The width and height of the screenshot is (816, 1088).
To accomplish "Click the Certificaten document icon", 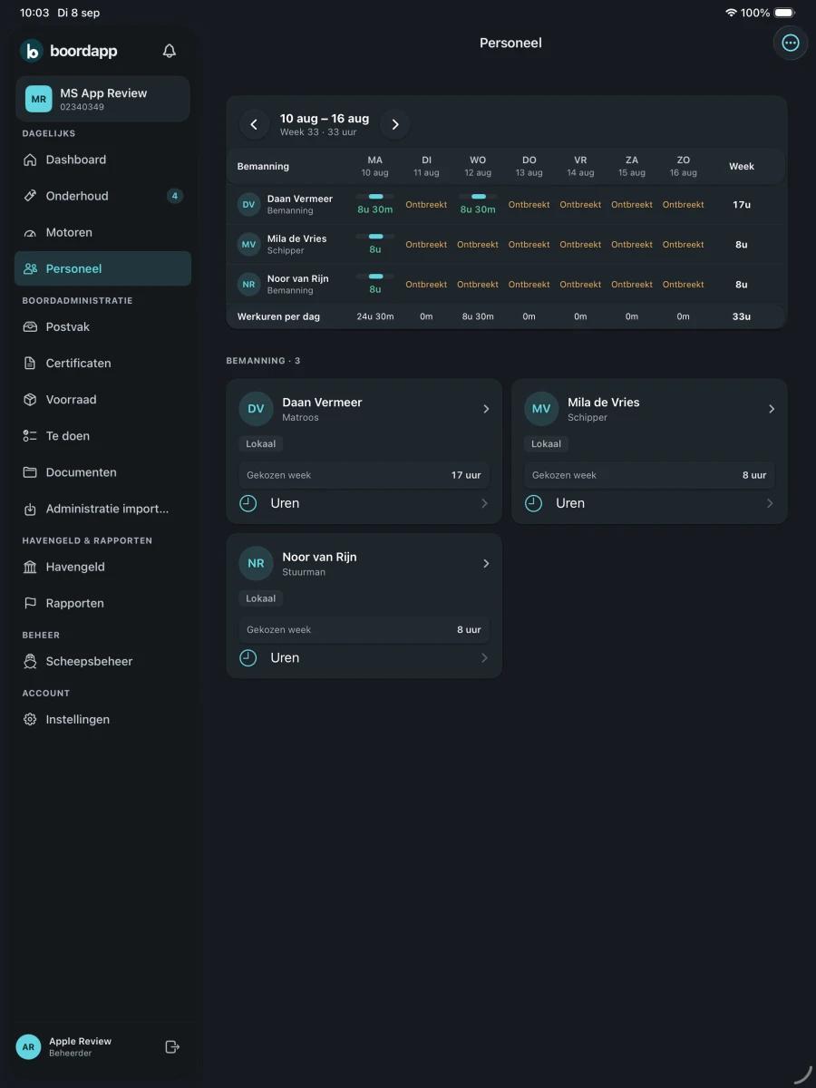I will (x=30, y=364).
